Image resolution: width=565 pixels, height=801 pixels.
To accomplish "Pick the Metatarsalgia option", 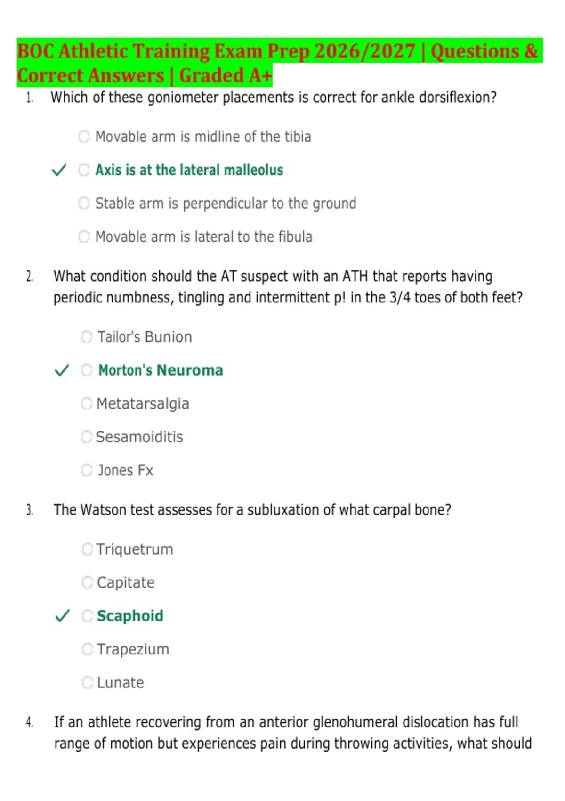I will (87, 403).
